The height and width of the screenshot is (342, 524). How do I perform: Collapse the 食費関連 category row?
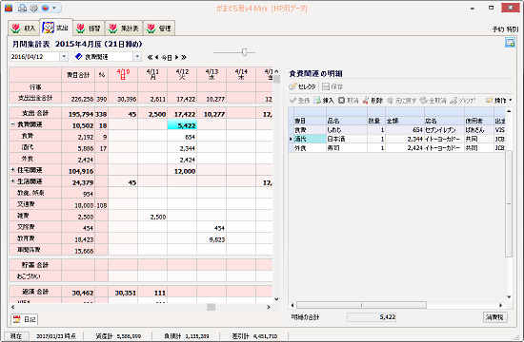point(12,124)
